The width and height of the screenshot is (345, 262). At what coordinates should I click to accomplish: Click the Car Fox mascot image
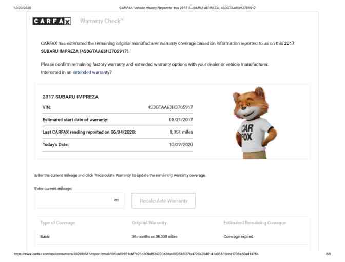254,123
